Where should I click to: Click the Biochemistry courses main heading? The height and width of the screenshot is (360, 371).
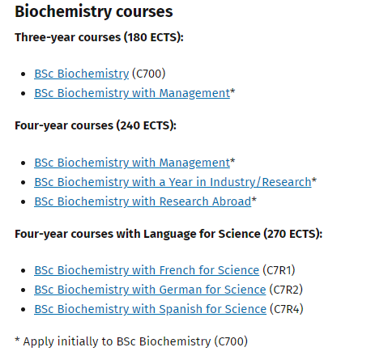tap(94, 11)
